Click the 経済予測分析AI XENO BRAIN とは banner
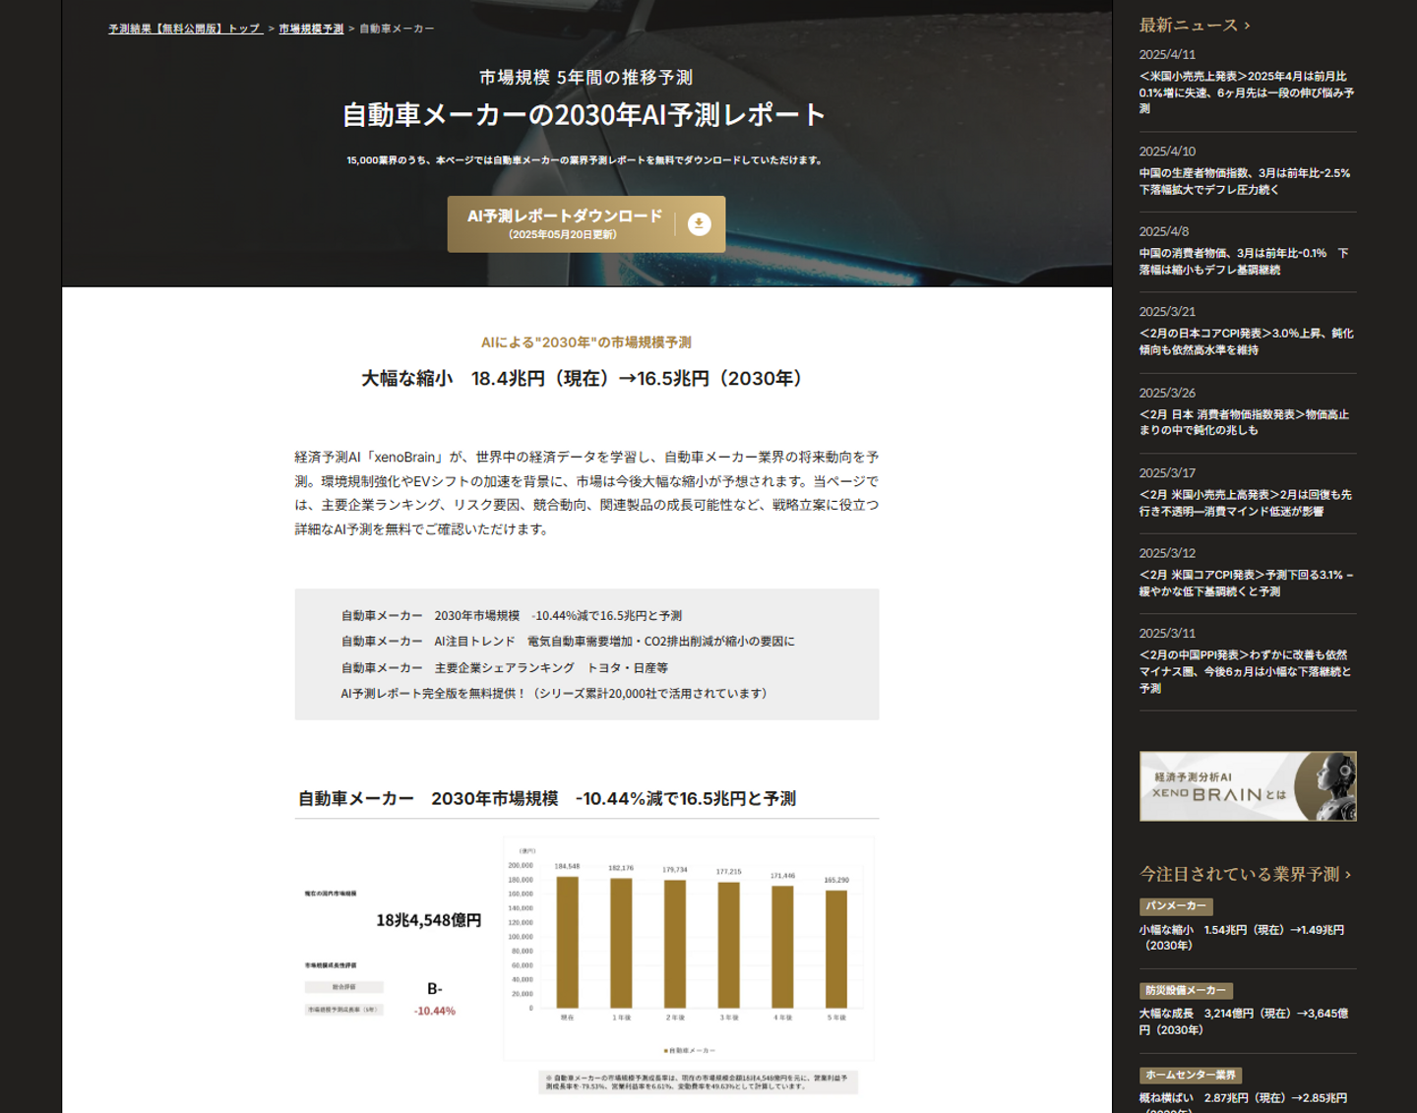 [x=1248, y=786]
